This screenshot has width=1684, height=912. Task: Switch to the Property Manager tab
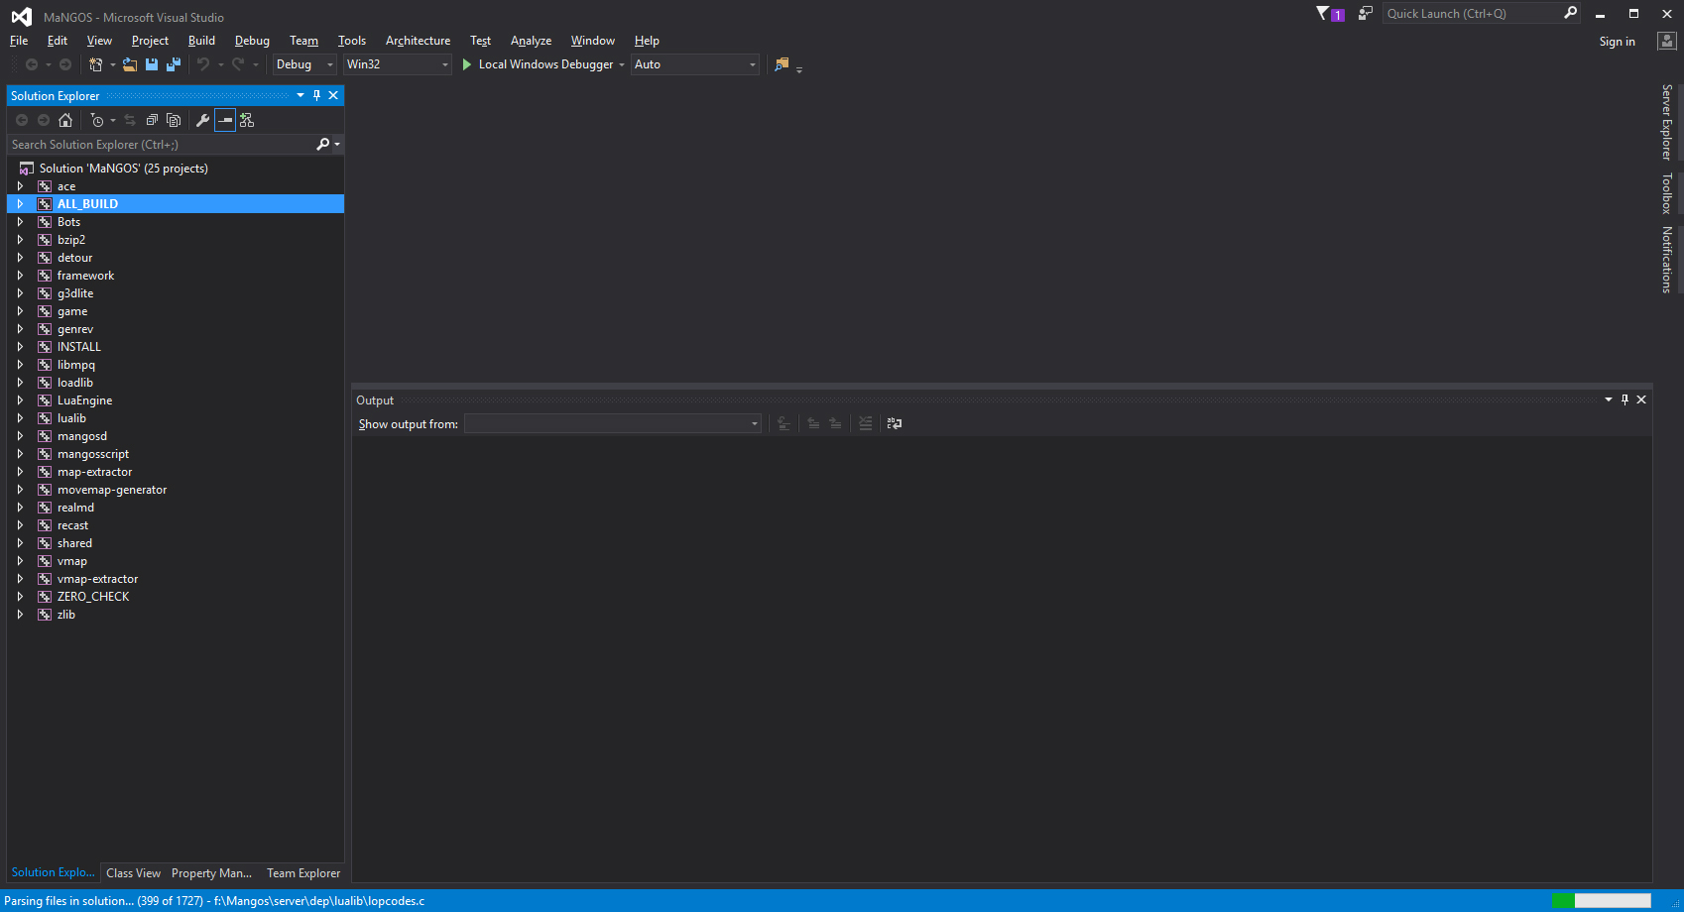tap(211, 873)
